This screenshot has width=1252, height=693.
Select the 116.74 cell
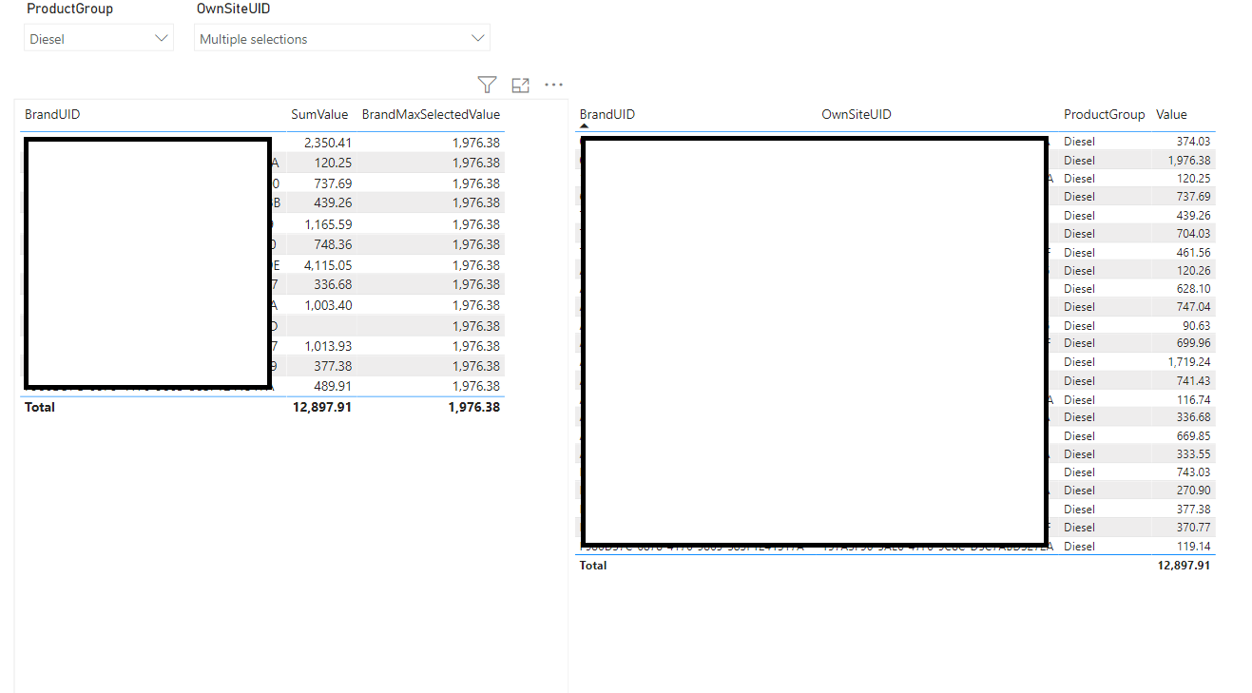(x=1193, y=399)
